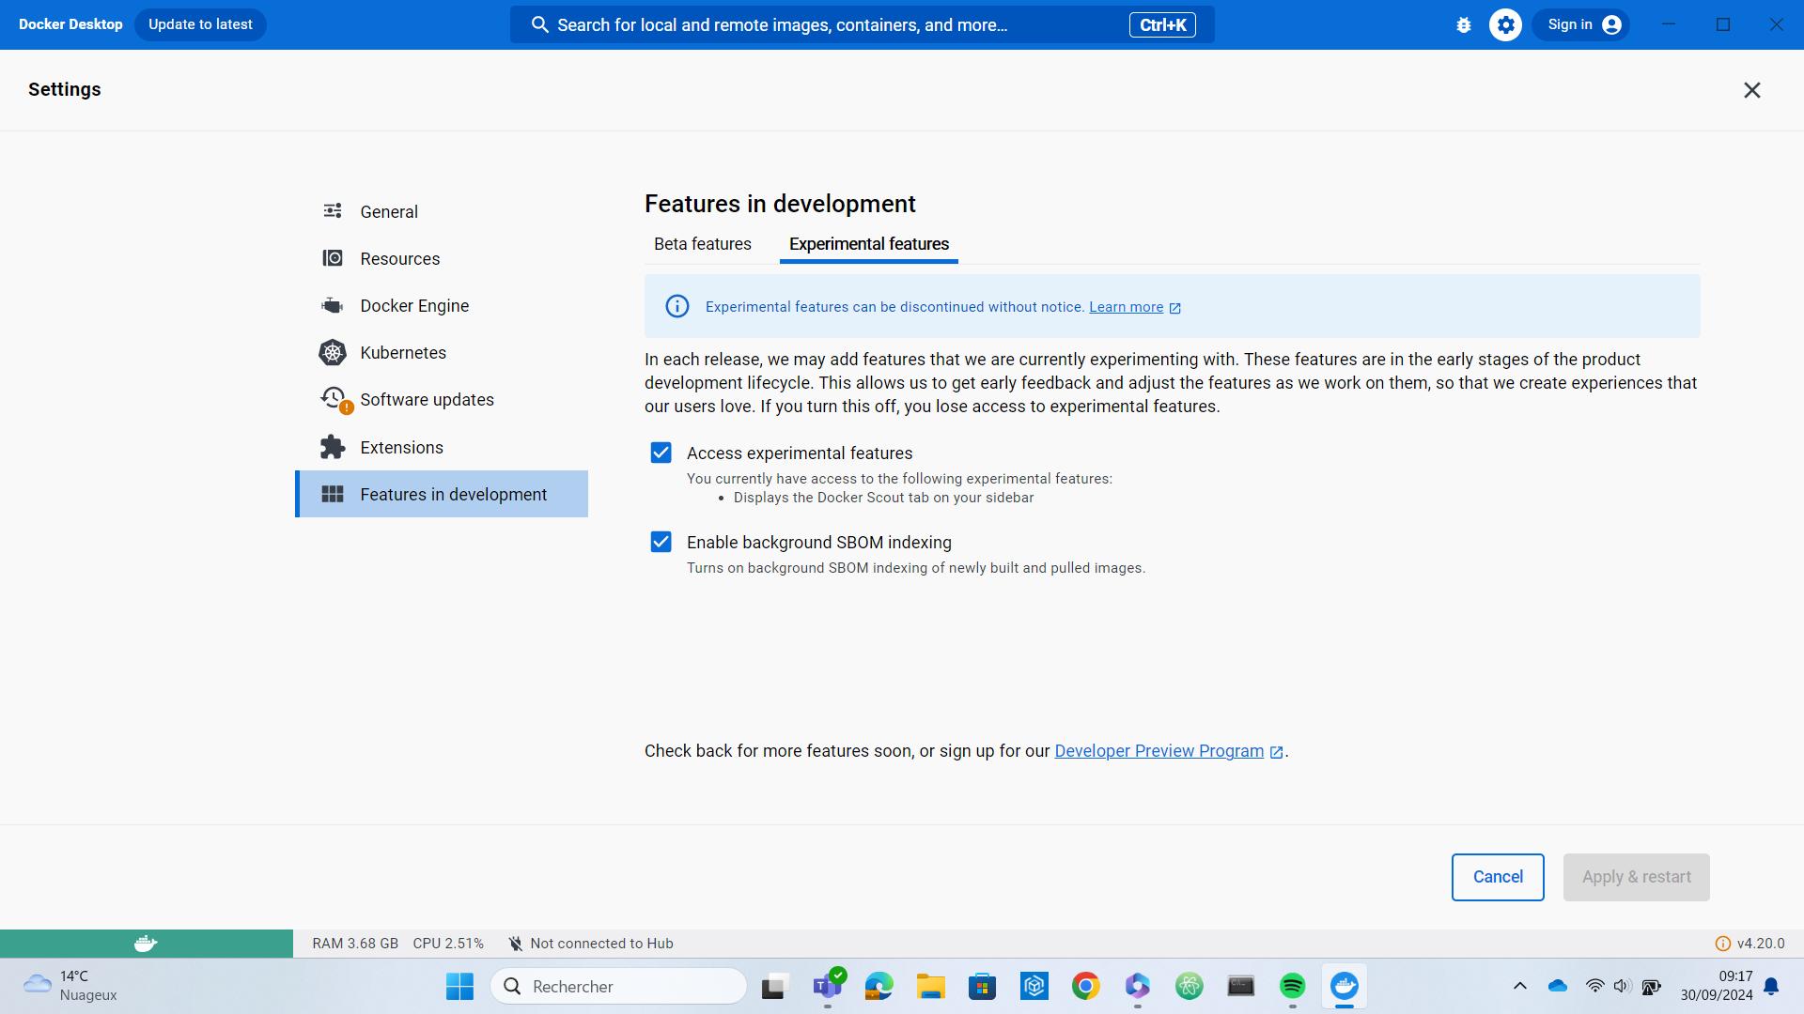Image resolution: width=1804 pixels, height=1014 pixels.
Task: Click the external link icon after Learn more
Action: [1174, 308]
